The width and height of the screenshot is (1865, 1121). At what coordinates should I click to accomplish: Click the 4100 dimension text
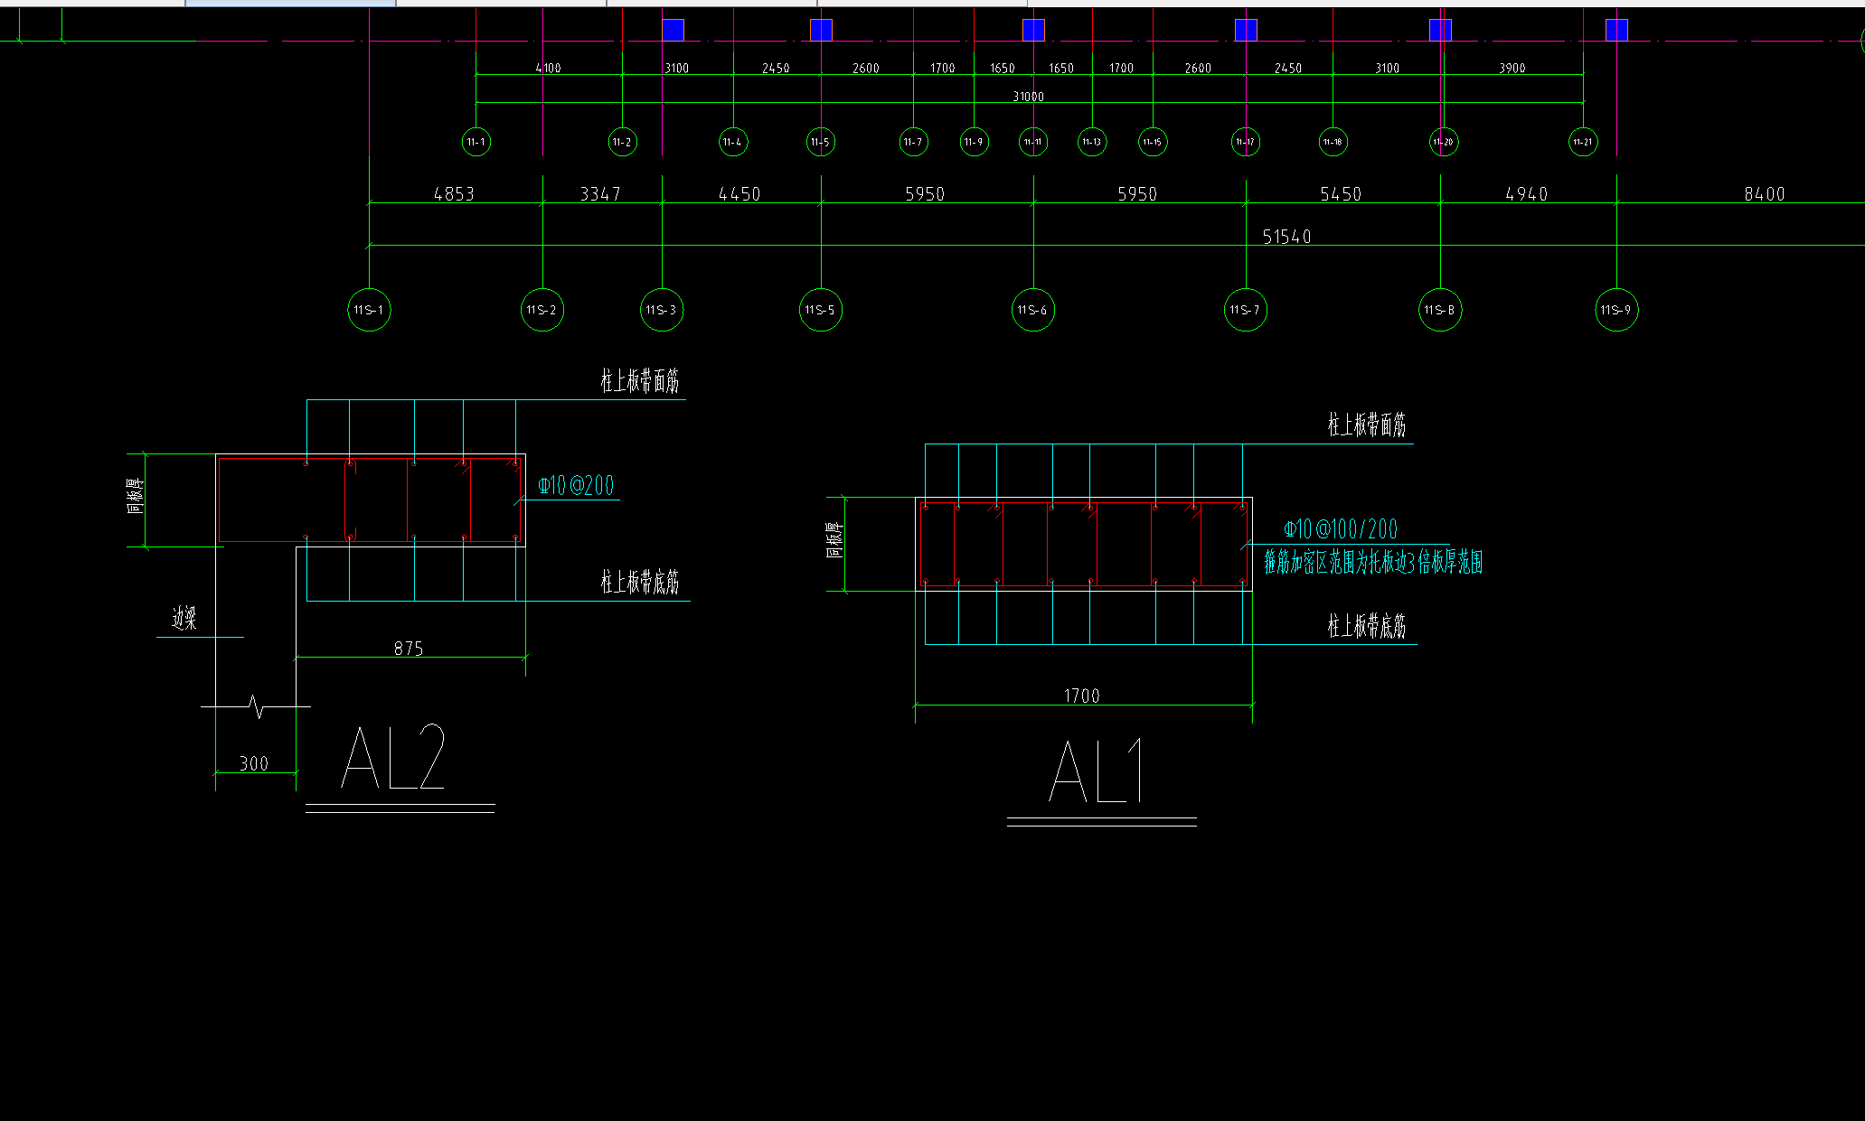[549, 68]
